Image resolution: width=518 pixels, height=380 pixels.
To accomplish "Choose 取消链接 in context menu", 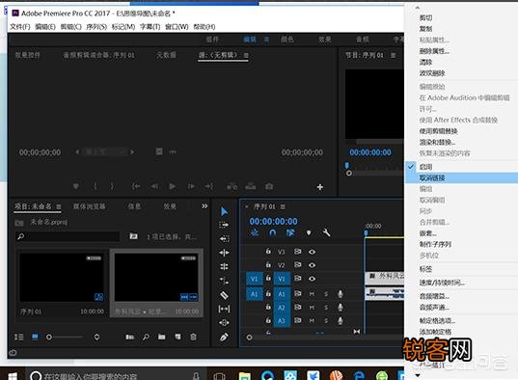I will tap(461, 177).
